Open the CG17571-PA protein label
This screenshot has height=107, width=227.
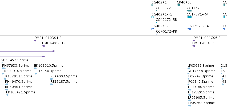point(198,26)
